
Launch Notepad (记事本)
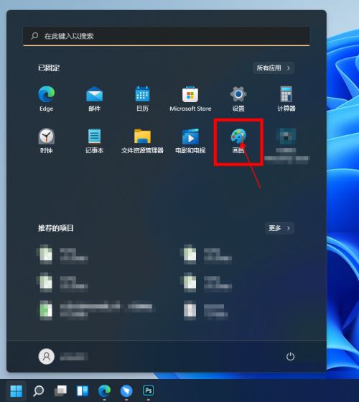point(95,141)
